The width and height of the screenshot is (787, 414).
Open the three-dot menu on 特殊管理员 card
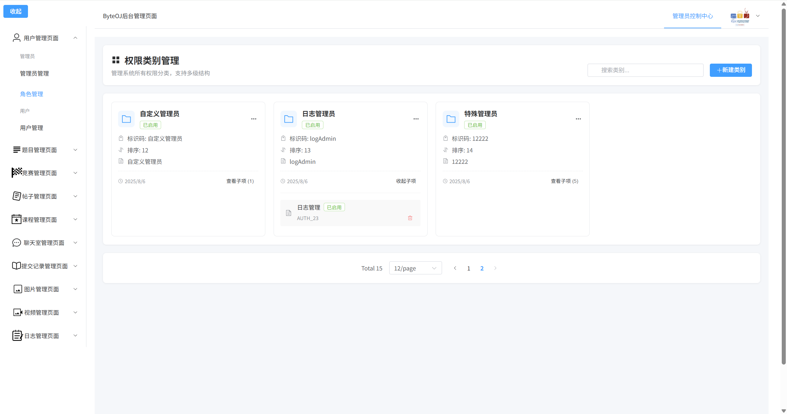[x=578, y=119]
